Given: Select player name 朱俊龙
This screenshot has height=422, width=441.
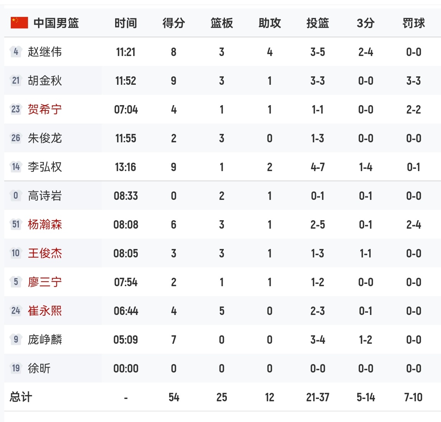Looking at the screenshot, I should (45, 138).
